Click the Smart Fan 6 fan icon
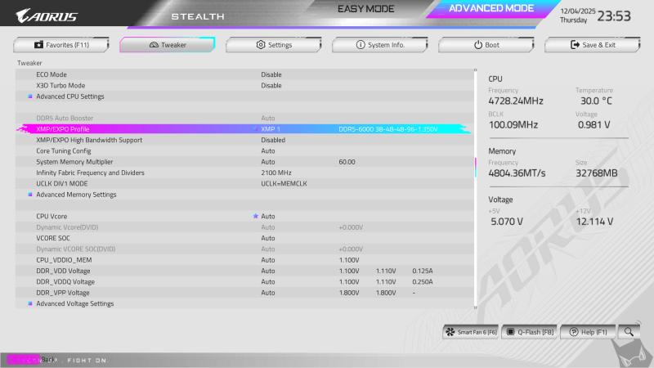The image size is (654, 368). coord(450,332)
